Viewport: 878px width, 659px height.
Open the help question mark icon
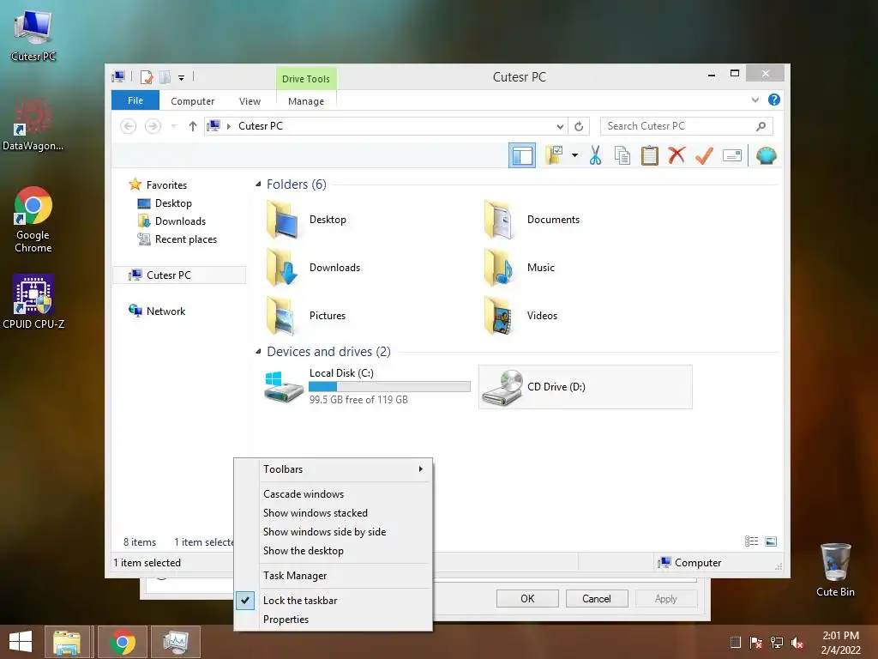(x=774, y=100)
